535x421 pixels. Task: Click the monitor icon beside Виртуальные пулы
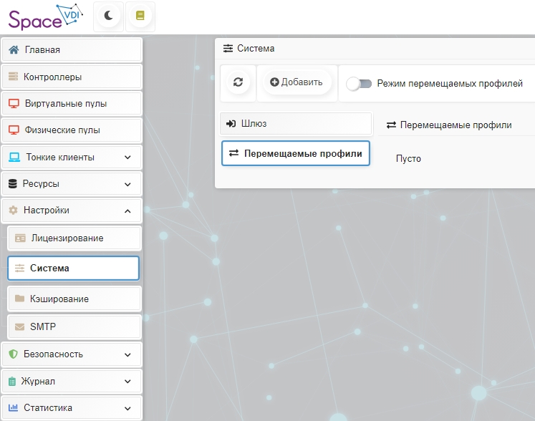click(14, 104)
